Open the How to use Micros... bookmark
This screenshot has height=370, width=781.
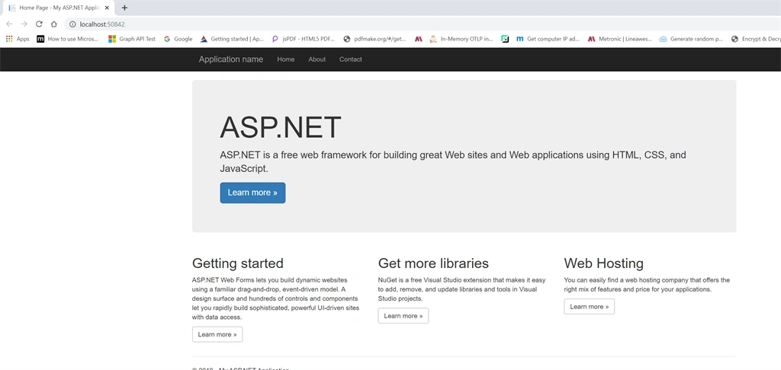click(68, 39)
